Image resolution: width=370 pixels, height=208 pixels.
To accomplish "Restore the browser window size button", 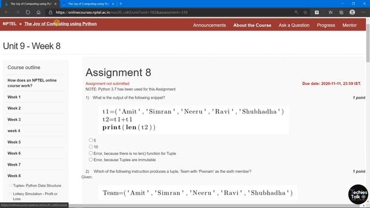I will point(353,4).
